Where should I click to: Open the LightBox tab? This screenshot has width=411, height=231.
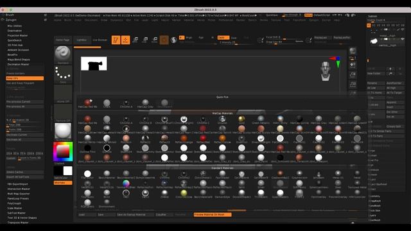click(x=82, y=40)
